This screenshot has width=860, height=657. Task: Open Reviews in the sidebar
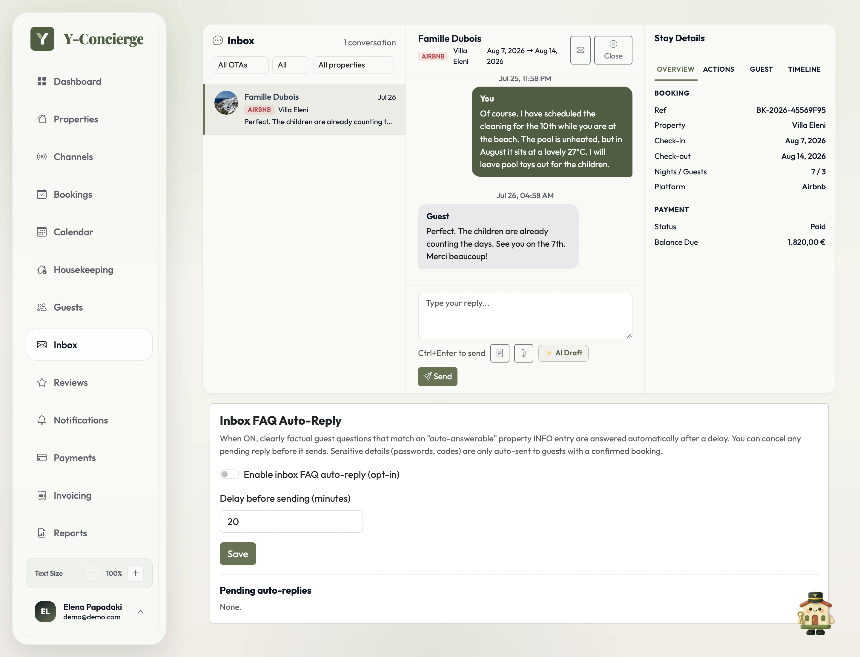[x=89, y=383]
